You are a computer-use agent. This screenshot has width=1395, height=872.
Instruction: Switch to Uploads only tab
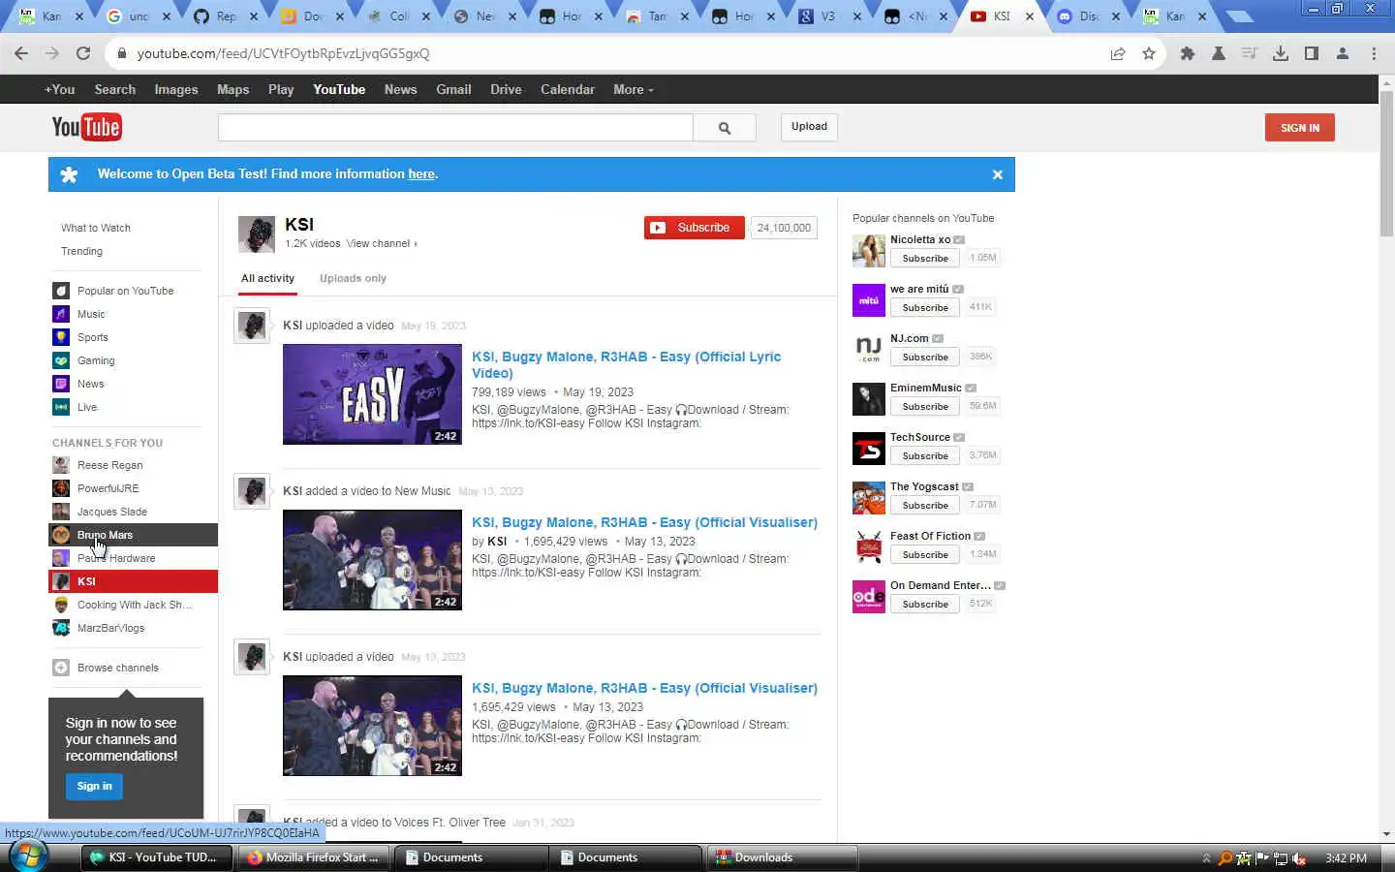353,278
